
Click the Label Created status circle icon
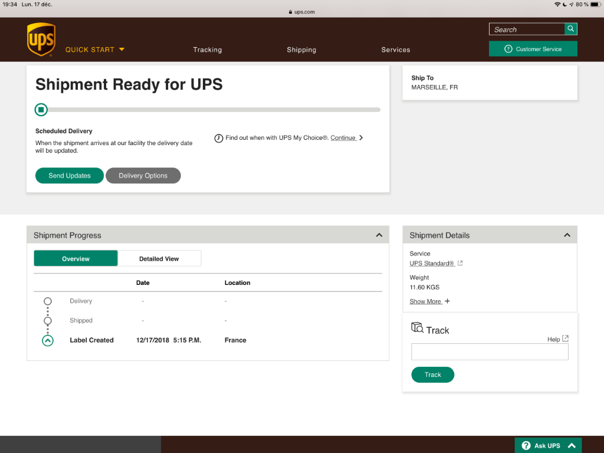point(48,340)
